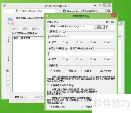This screenshot has width=131, height=113.
Task: Toggle the last option checkbox in WinNTSetup
Action: click(x=8, y=86)
